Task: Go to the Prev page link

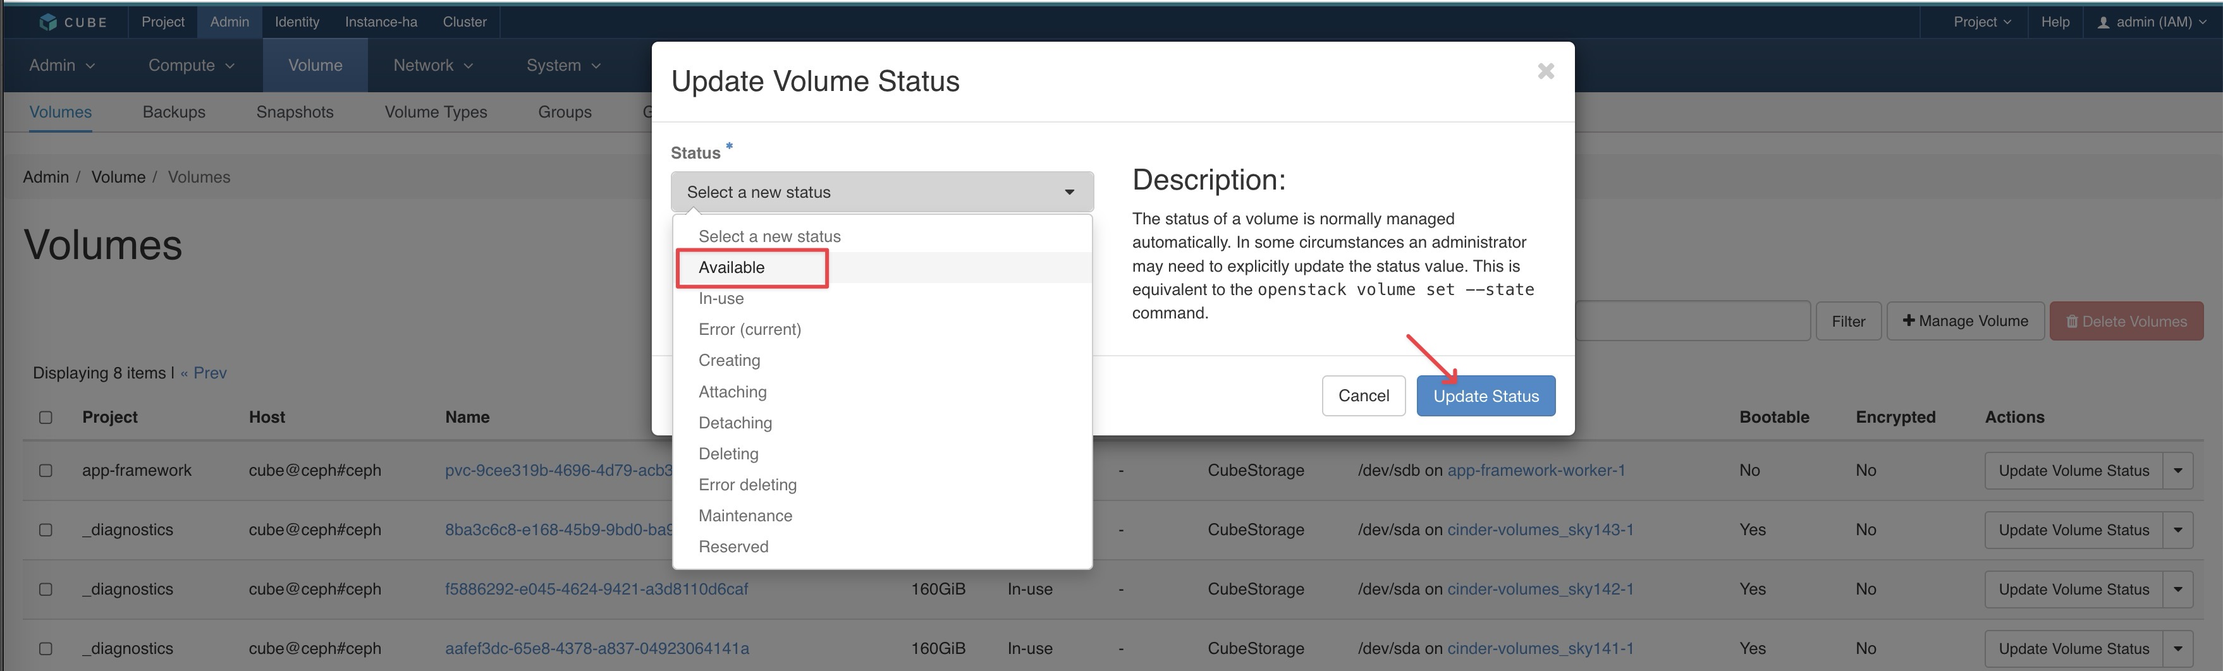Action: [x=204, y=373]
